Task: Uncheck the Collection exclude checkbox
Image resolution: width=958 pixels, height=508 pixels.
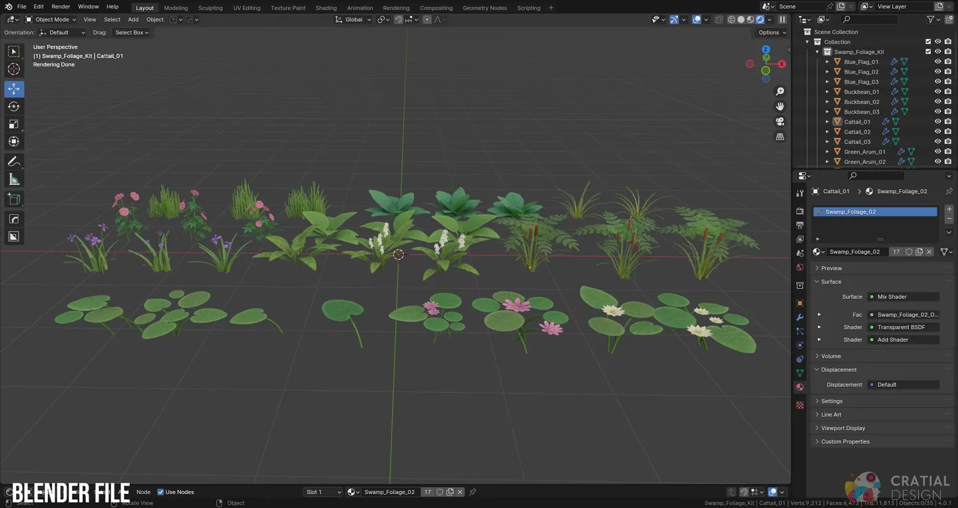Action: (x=928, y=42)
